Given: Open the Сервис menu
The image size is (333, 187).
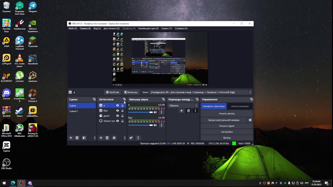Looking at the screenshot, I should [x=167, y=29].
